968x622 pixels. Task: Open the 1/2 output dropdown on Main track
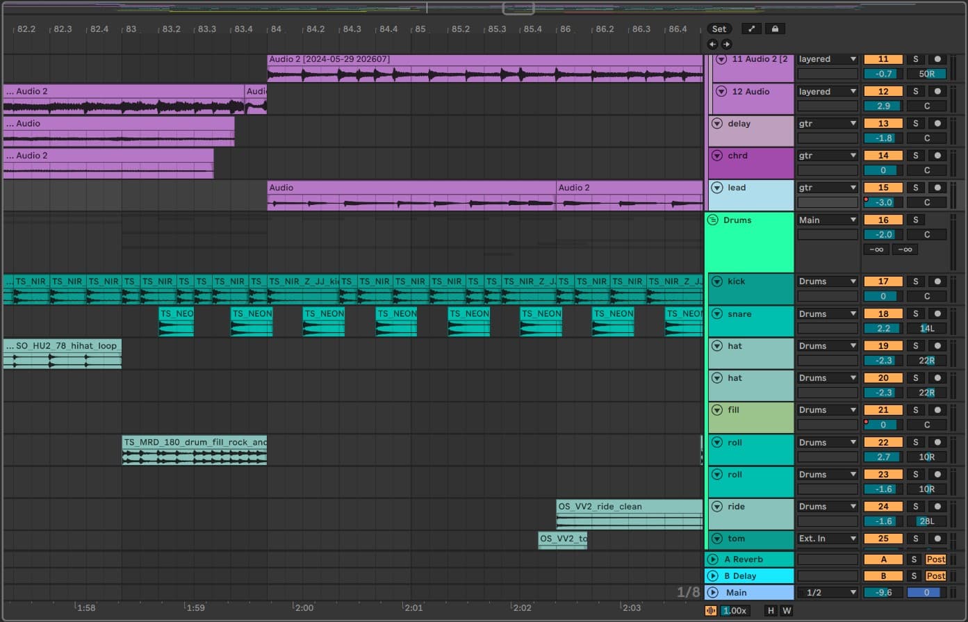tap(827, 592)
